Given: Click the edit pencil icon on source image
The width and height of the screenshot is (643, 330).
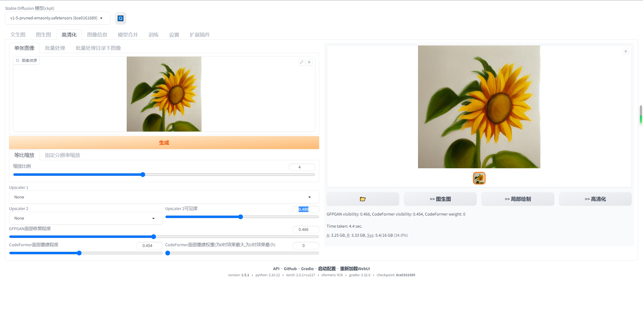Looking at the screenshot, I should (x=302, y=62).
